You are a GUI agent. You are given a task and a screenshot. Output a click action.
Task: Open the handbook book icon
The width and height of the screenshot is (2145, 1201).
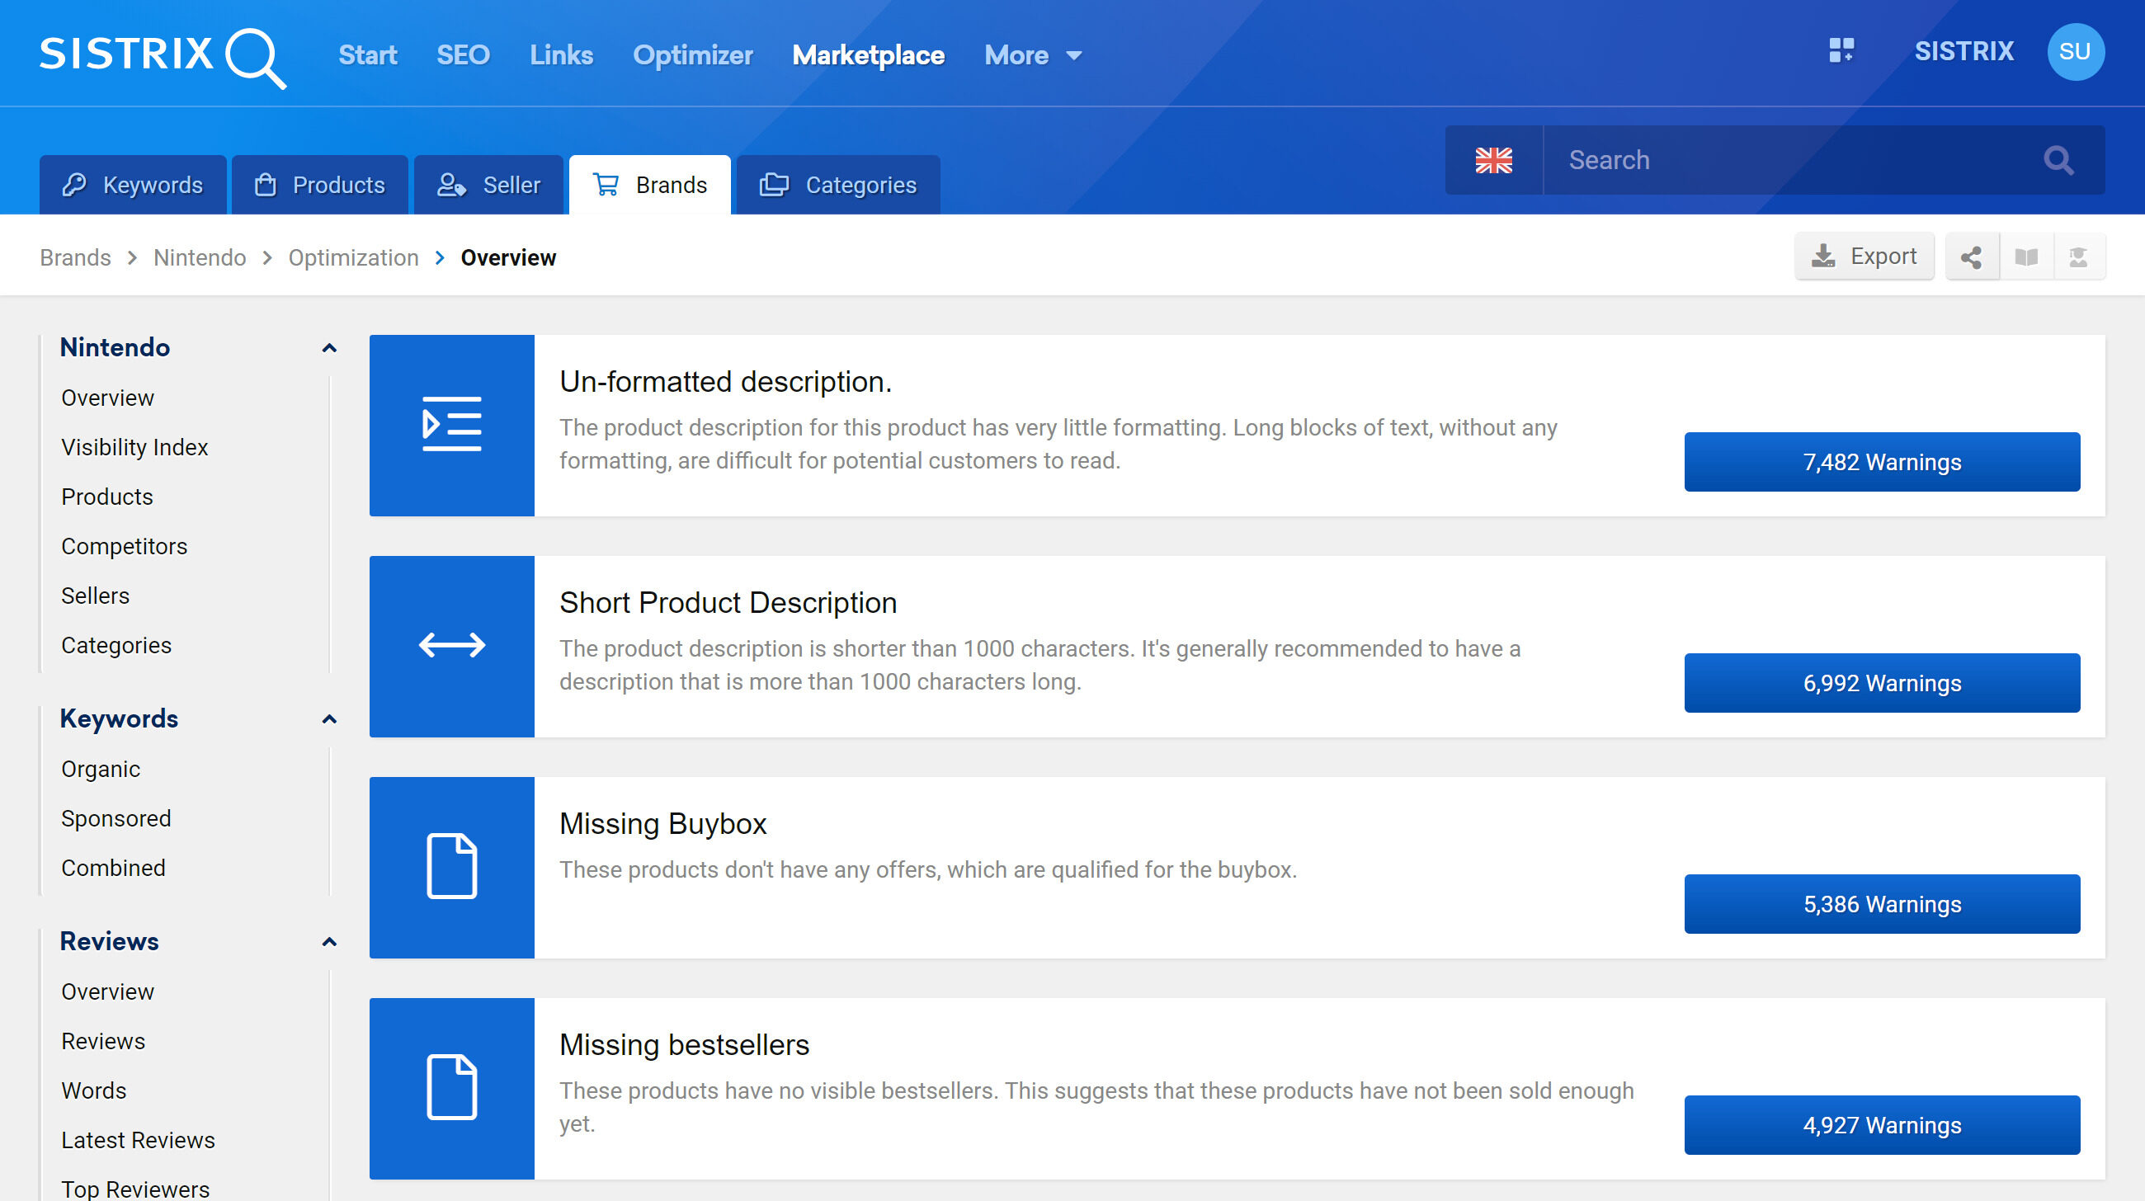click(2026, 257)
